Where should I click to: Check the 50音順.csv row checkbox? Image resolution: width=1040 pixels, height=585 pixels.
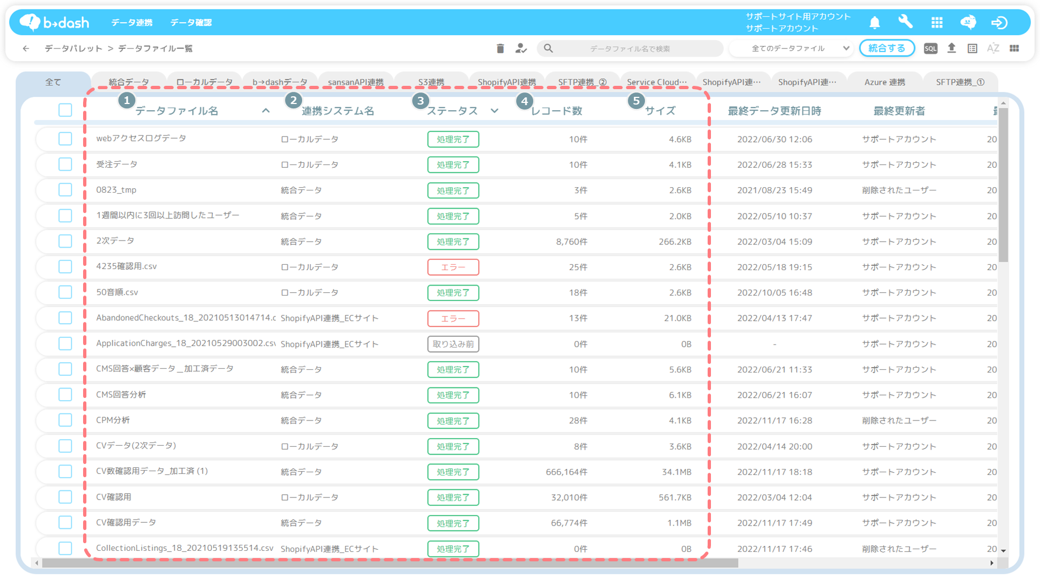click(x=65, y=292)
